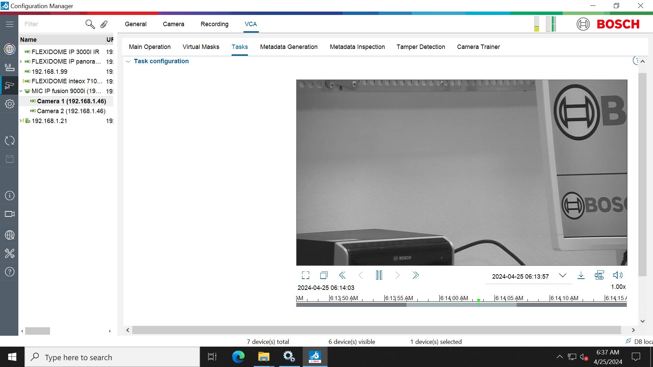Open the hamburger menu in sidebar

tap(10, 24)
